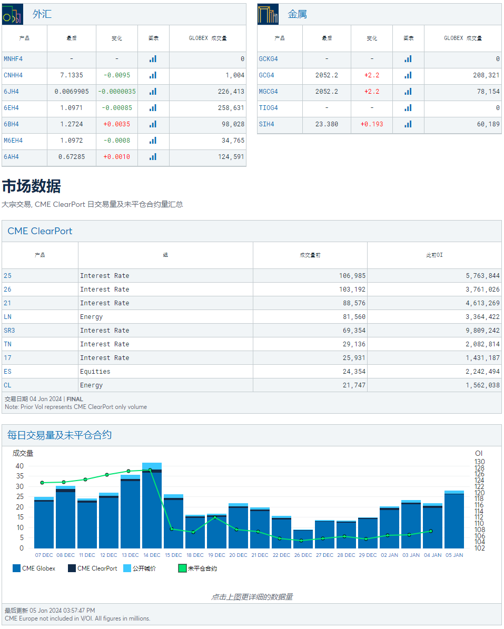Image resolution: width=504 pixels, height=629 pixels.
Task: Open chart icon for 6AH4 row
Action: [153, 157]
